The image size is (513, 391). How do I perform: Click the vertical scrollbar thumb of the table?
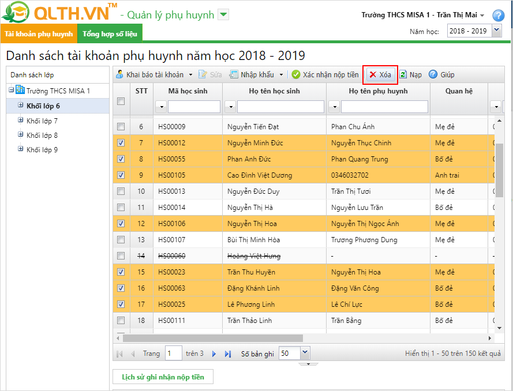[x=499, y=170]
